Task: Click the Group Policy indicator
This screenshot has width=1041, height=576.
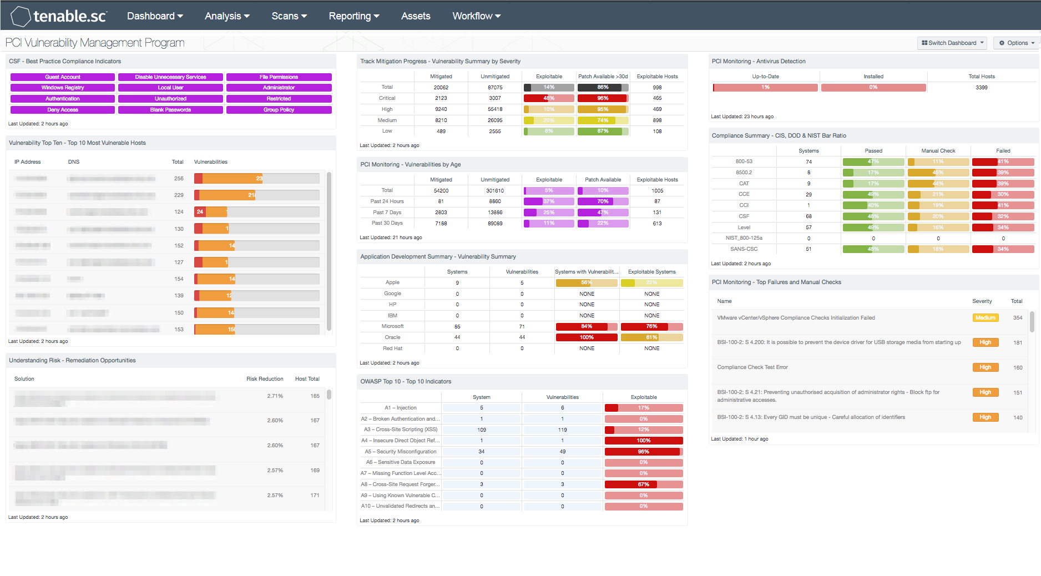Action: tap(279, 110)
